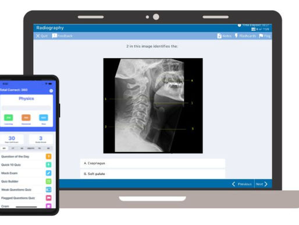Open the Notes panel
The image size is (299, 225).
tap(225, 36)
